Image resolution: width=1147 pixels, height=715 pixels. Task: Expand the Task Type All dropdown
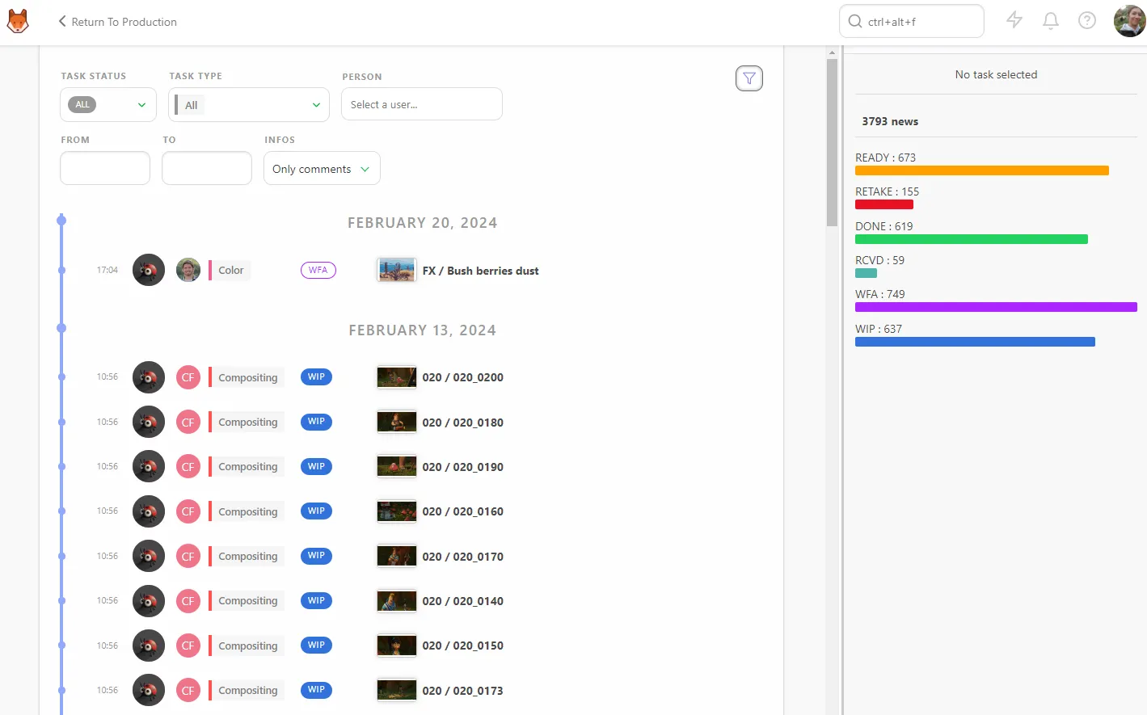[x=249, y=105]
